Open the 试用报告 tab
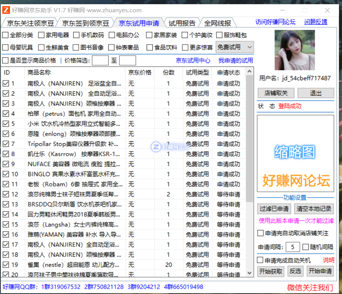 [182, 23]
